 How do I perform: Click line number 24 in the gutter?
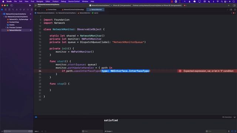tap(40, 71)
